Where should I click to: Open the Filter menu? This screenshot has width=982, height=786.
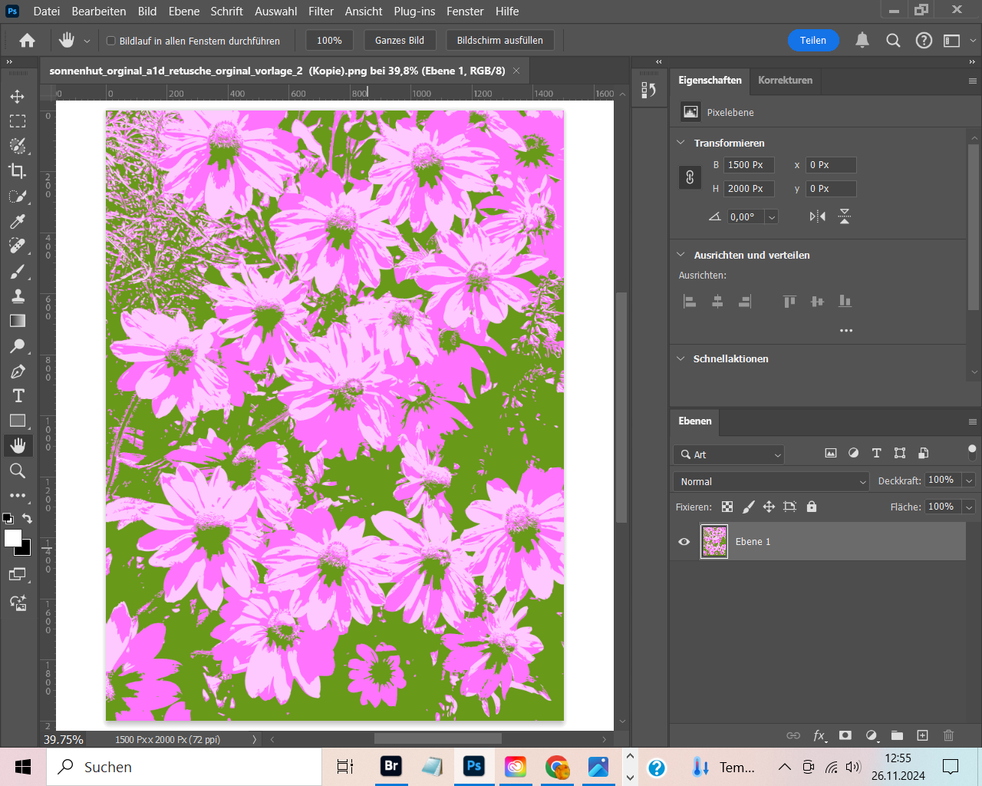click(x=321, y=11)
